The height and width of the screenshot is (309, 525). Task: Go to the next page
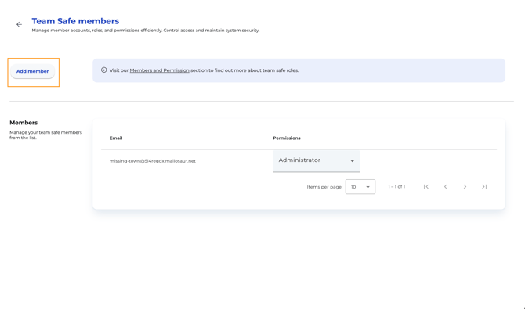point(465,187)
